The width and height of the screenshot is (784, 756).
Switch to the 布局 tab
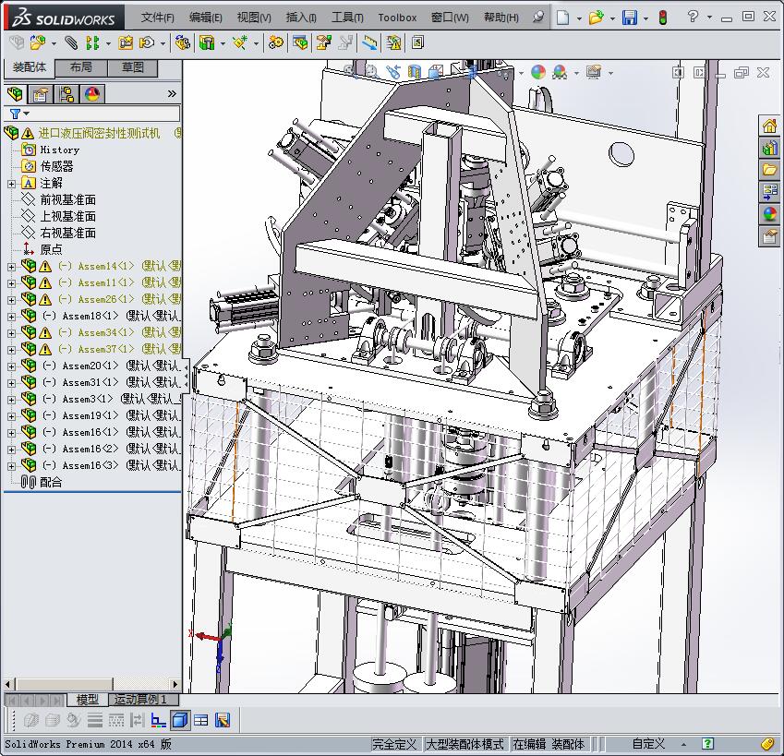coord(80,67)
